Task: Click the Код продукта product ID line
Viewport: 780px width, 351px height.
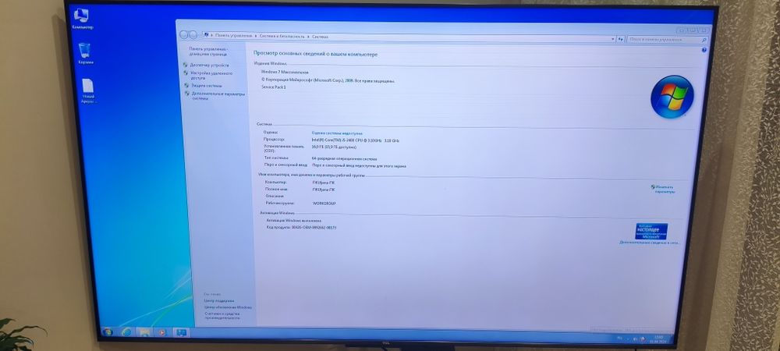Action: (x=301, y=227)
